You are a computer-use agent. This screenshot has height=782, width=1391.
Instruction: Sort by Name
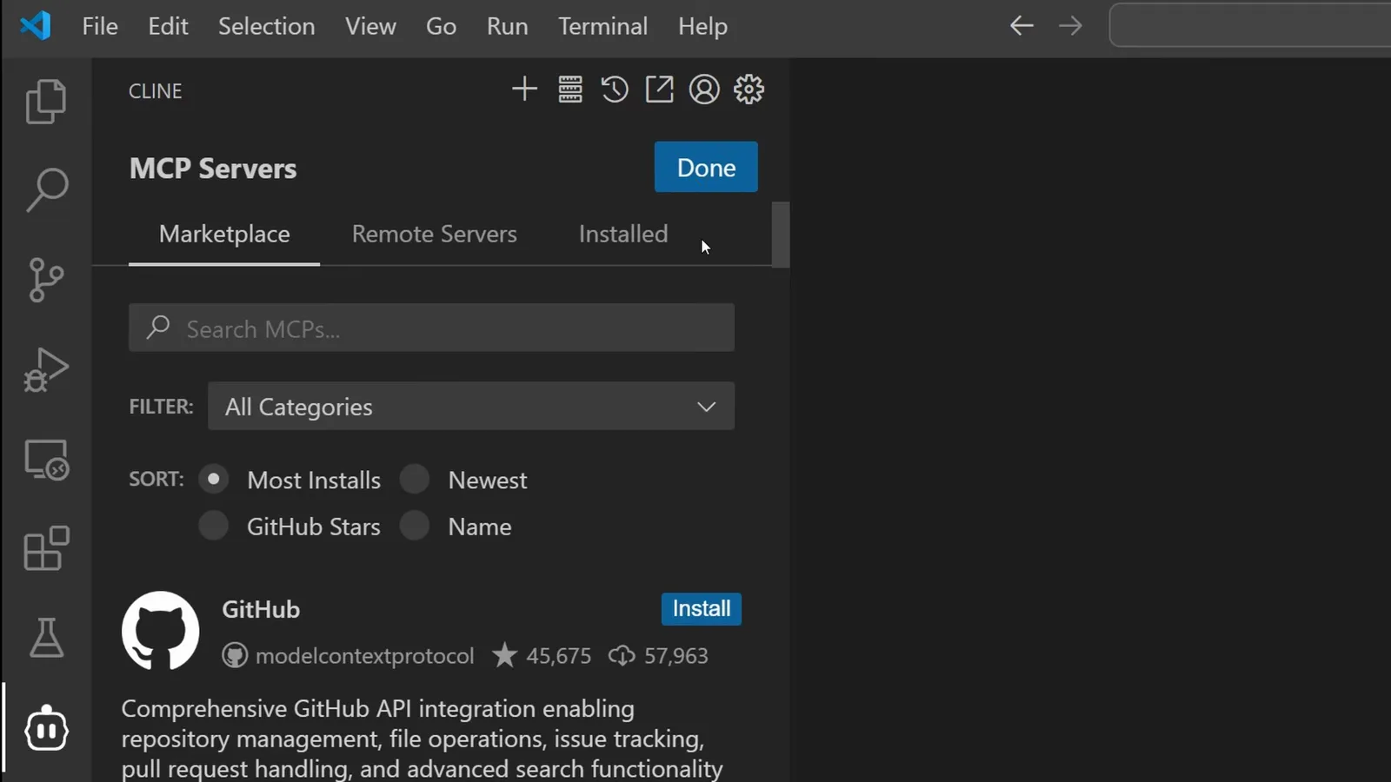pos(415,526)
